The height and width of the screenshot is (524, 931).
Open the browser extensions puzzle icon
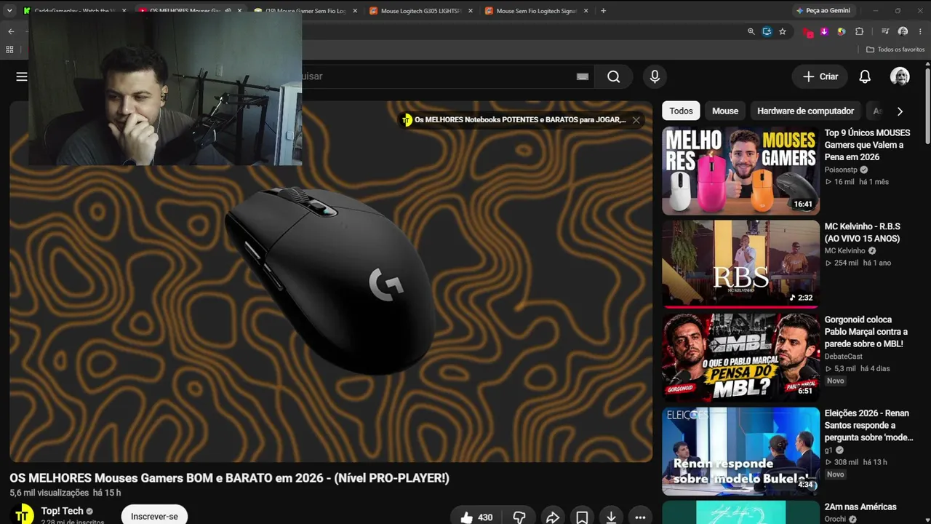859,31
